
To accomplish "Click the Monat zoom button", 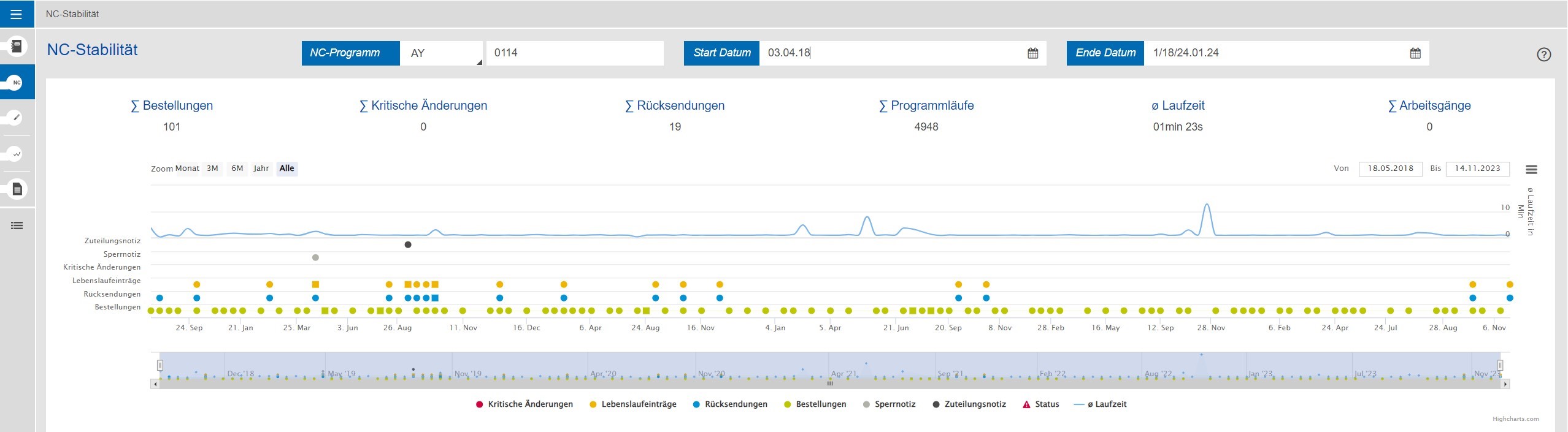I will tap(187, 169).
